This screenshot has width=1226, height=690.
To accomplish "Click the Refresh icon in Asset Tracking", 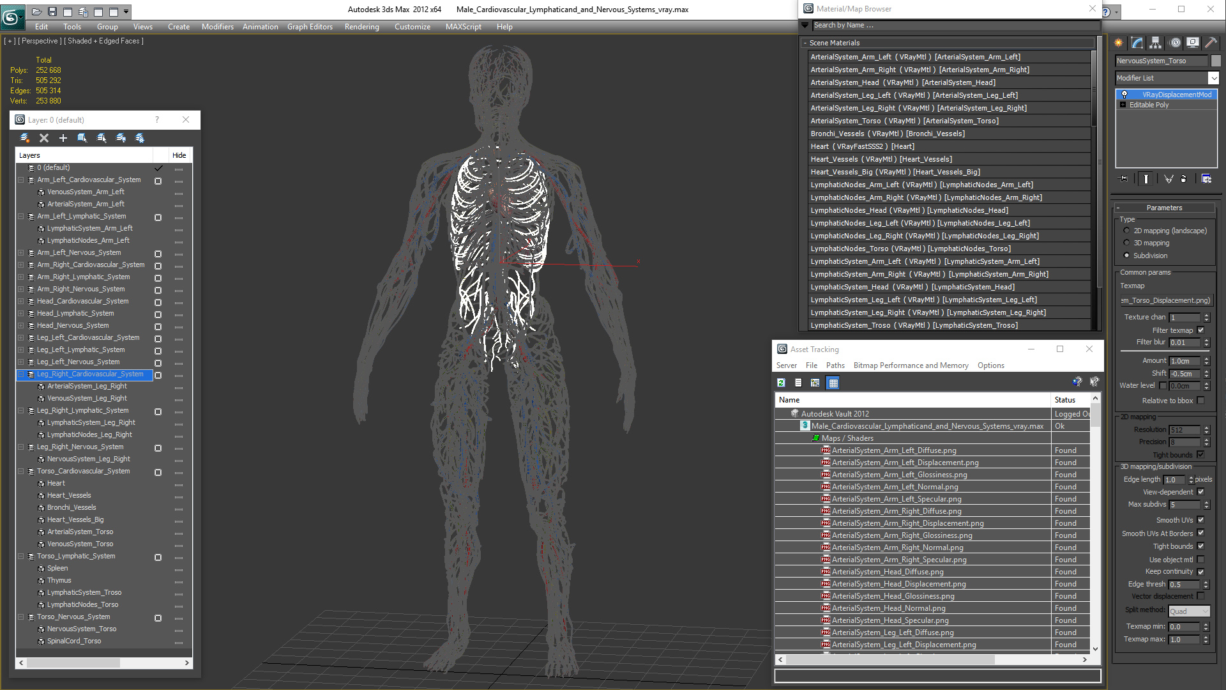I will tap(781, 383).
